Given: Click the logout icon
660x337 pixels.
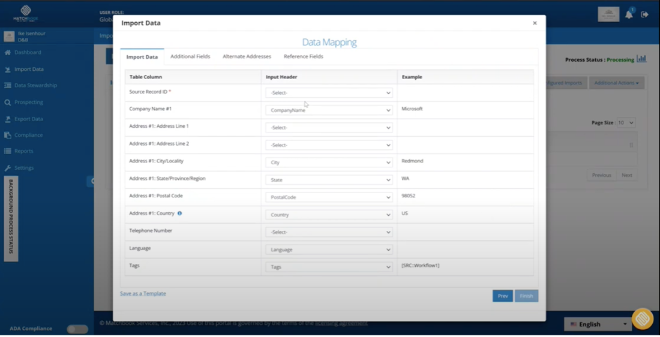Looking at the screenshot, I should click(644, 15).
